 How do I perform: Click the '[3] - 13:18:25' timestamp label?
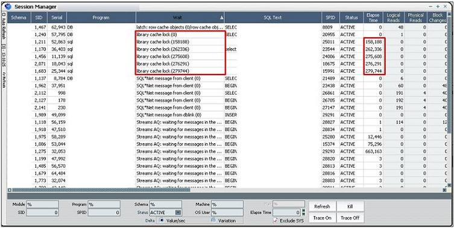(4, 55)
